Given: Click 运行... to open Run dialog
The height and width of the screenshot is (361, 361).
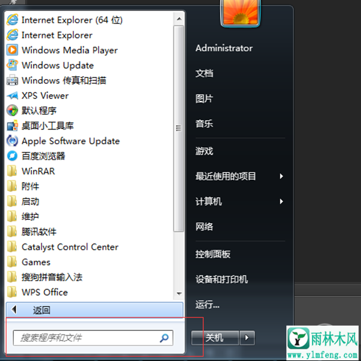Looking at the screenshot, I should (x=208, y=305).
